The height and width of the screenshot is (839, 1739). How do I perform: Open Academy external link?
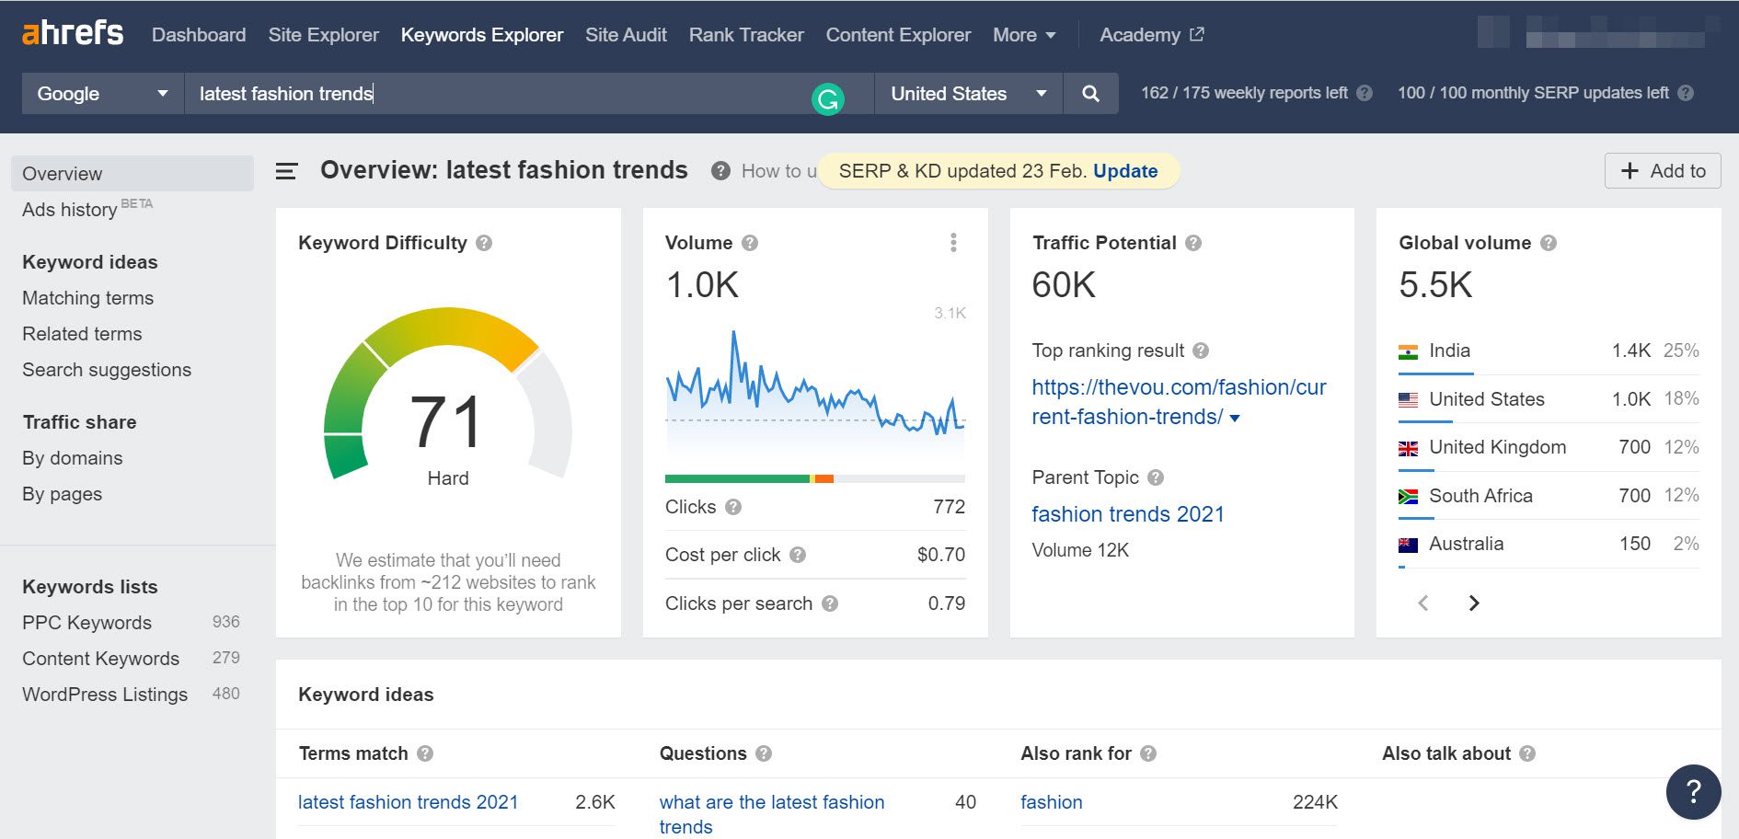click(1151, 35)
